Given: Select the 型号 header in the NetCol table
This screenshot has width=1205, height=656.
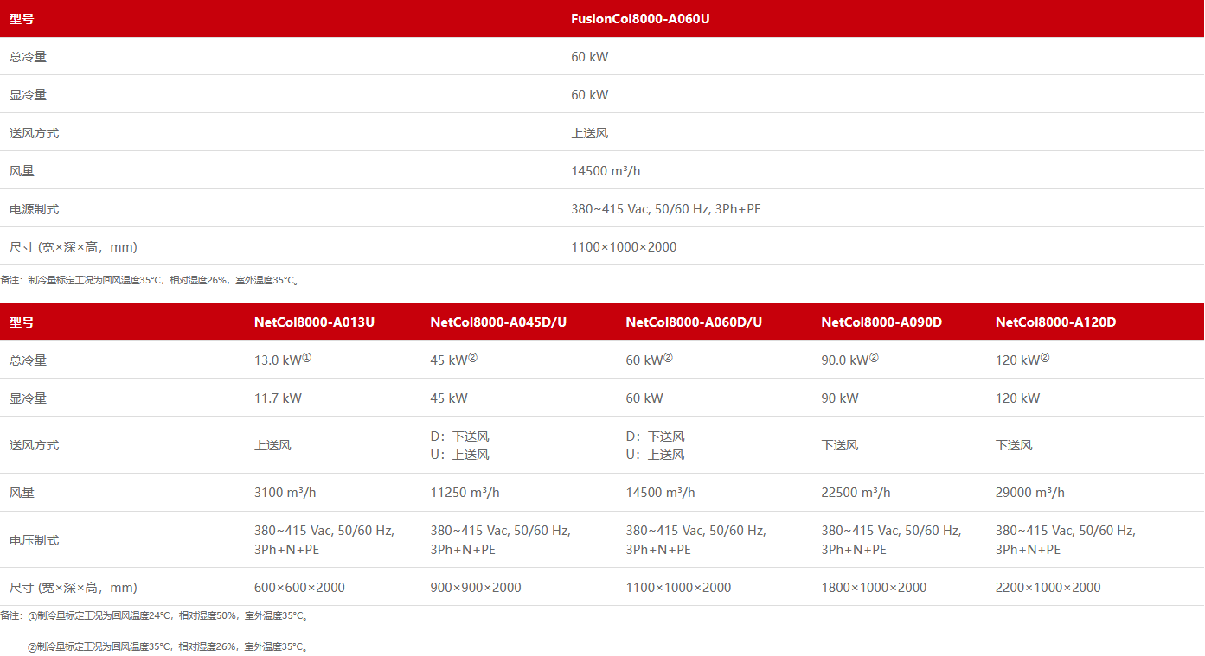Looking at the screenshot, I should click(x=22, y=322).
